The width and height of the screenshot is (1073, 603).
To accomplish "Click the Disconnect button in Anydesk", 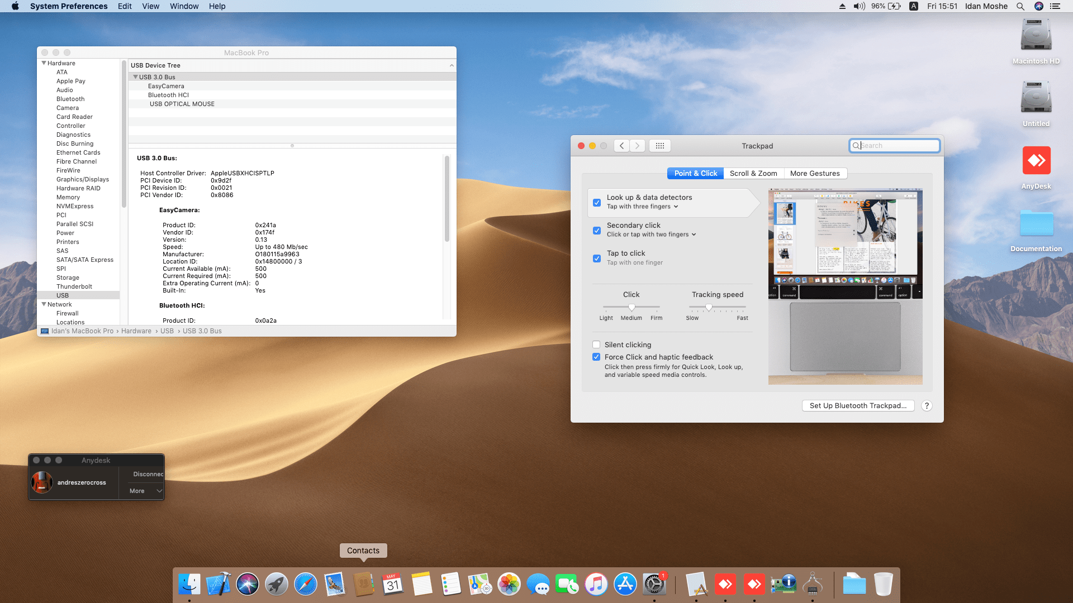I will [148, 474].
